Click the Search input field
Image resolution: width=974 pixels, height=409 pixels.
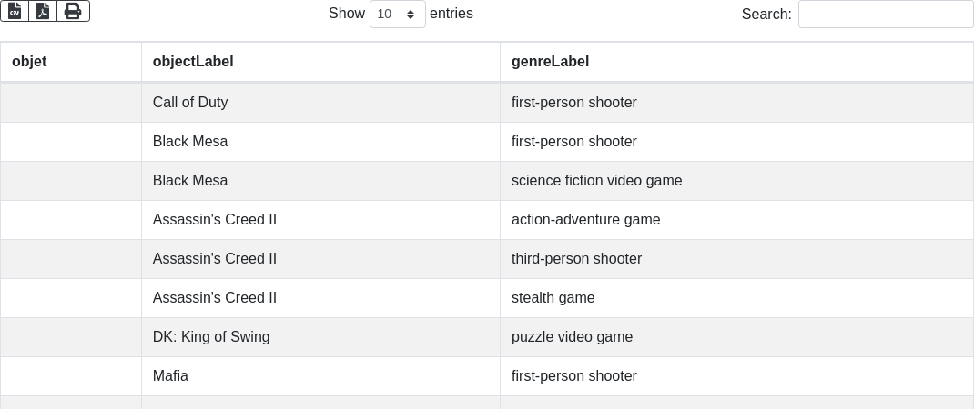coord(885,14)
